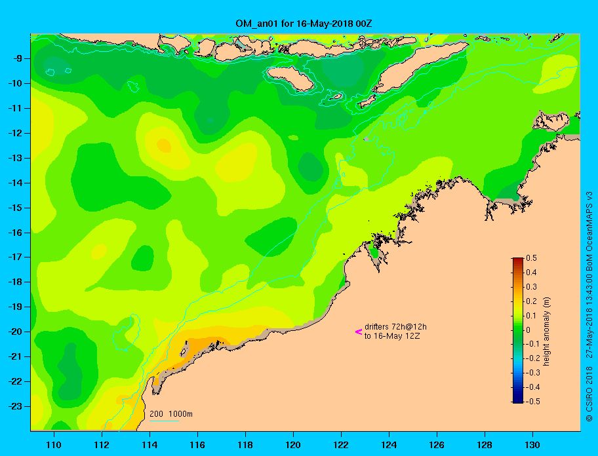Click longitude axis label "112"
This screenshot has width=598, height=456.
[102, 445]
